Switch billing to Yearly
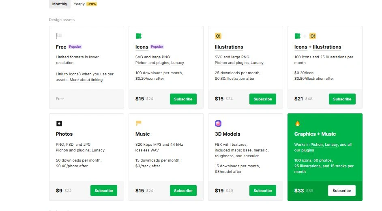382x211 pixels. [x=79, y=4]
